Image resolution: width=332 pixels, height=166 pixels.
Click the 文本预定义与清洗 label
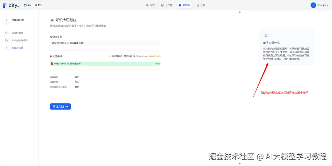coord(58,87)
